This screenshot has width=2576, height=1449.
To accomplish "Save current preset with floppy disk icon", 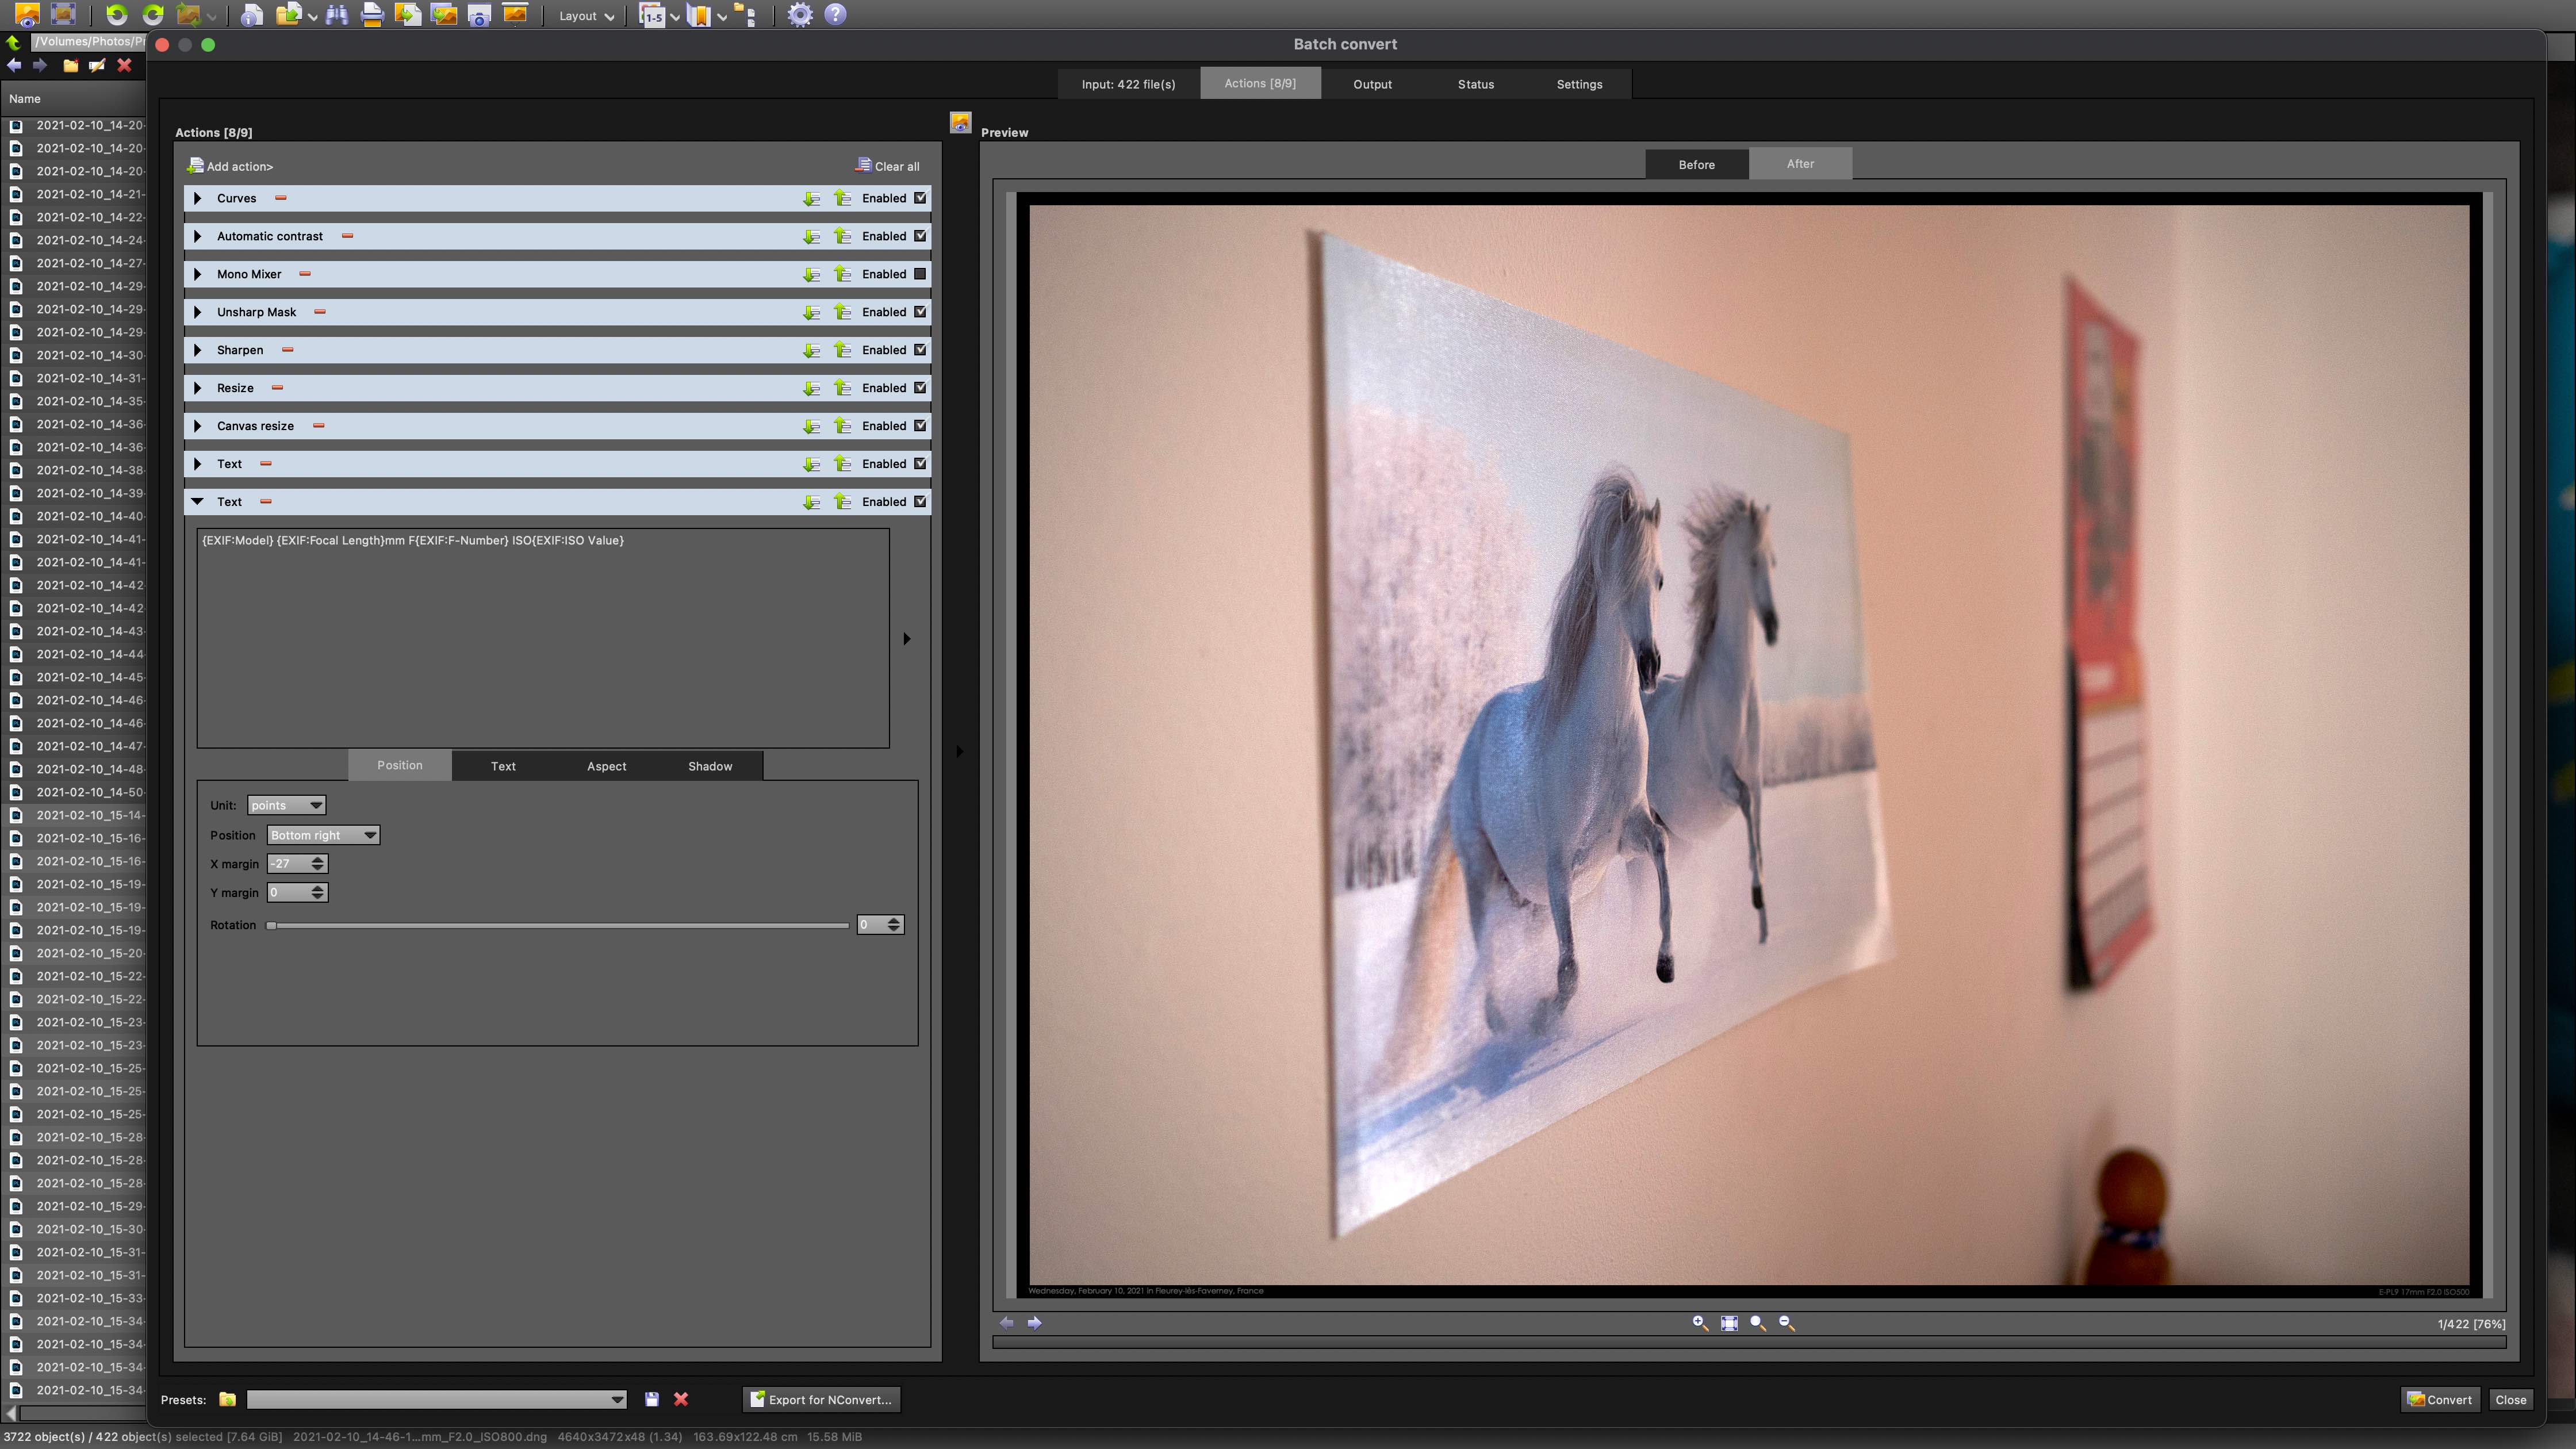I will 652,1399.
